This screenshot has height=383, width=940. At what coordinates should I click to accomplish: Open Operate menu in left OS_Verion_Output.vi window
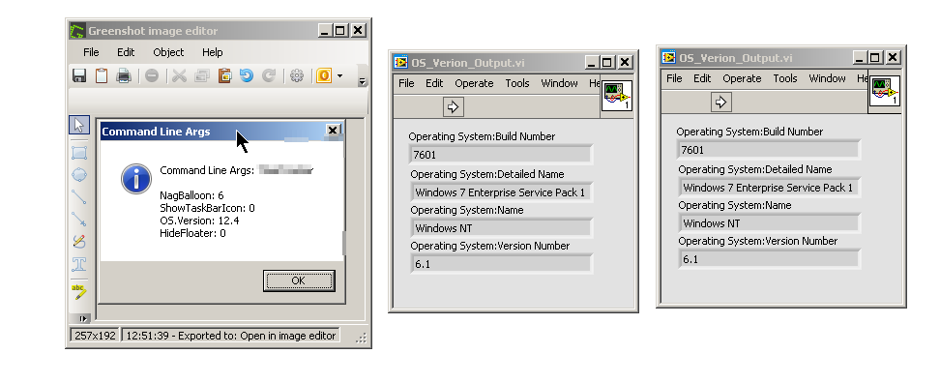[x=474, y=83]
